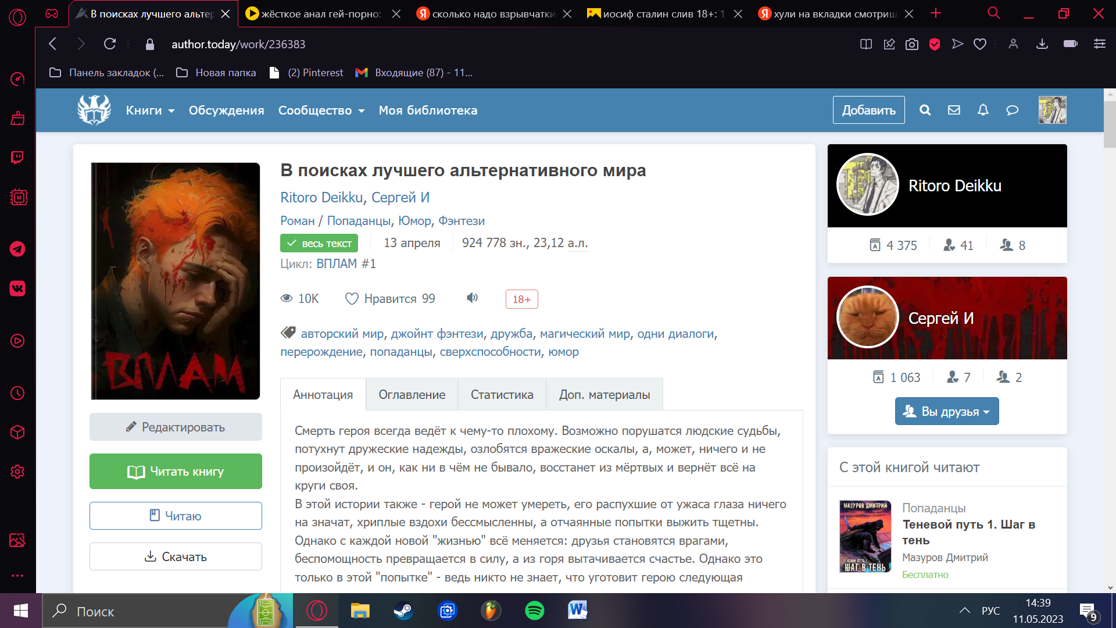
Task: Expand the Книги dropdown menu
Action: [150, 110]
